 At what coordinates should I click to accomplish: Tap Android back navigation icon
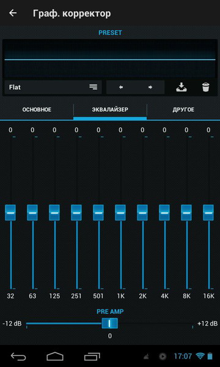click(18, 357)
